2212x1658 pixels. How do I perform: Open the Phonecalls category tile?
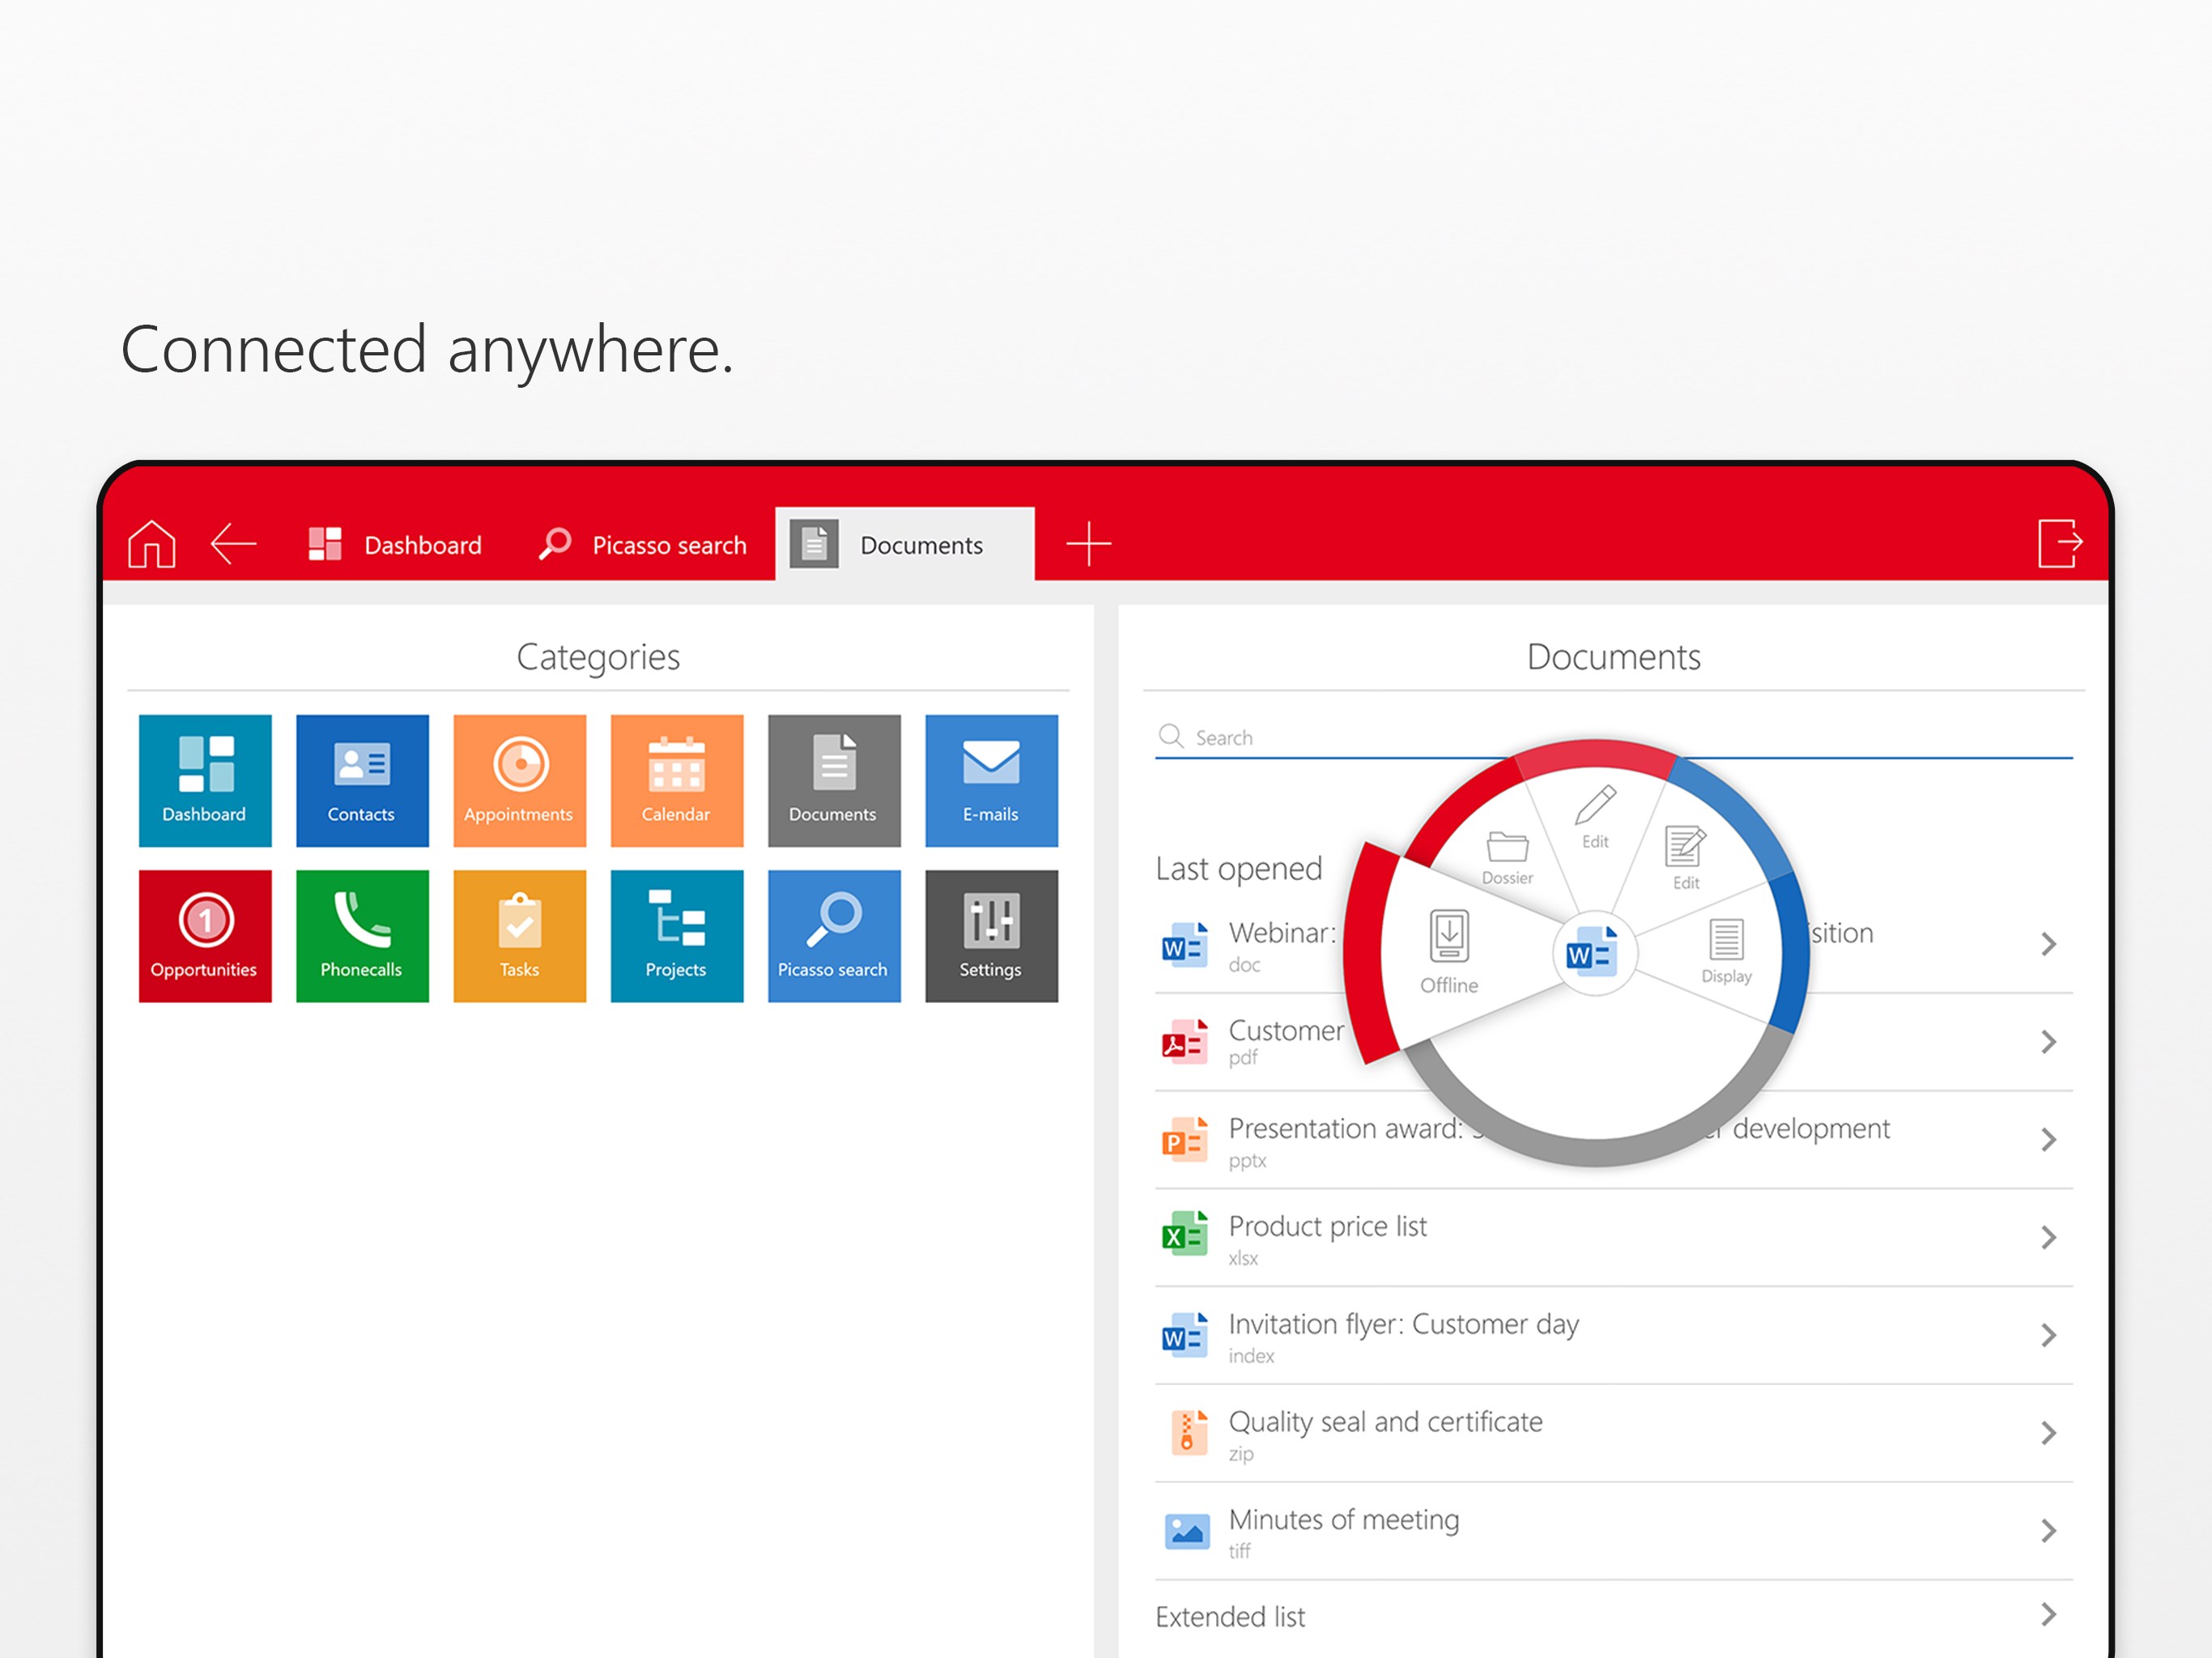click(x=362, y=936)
